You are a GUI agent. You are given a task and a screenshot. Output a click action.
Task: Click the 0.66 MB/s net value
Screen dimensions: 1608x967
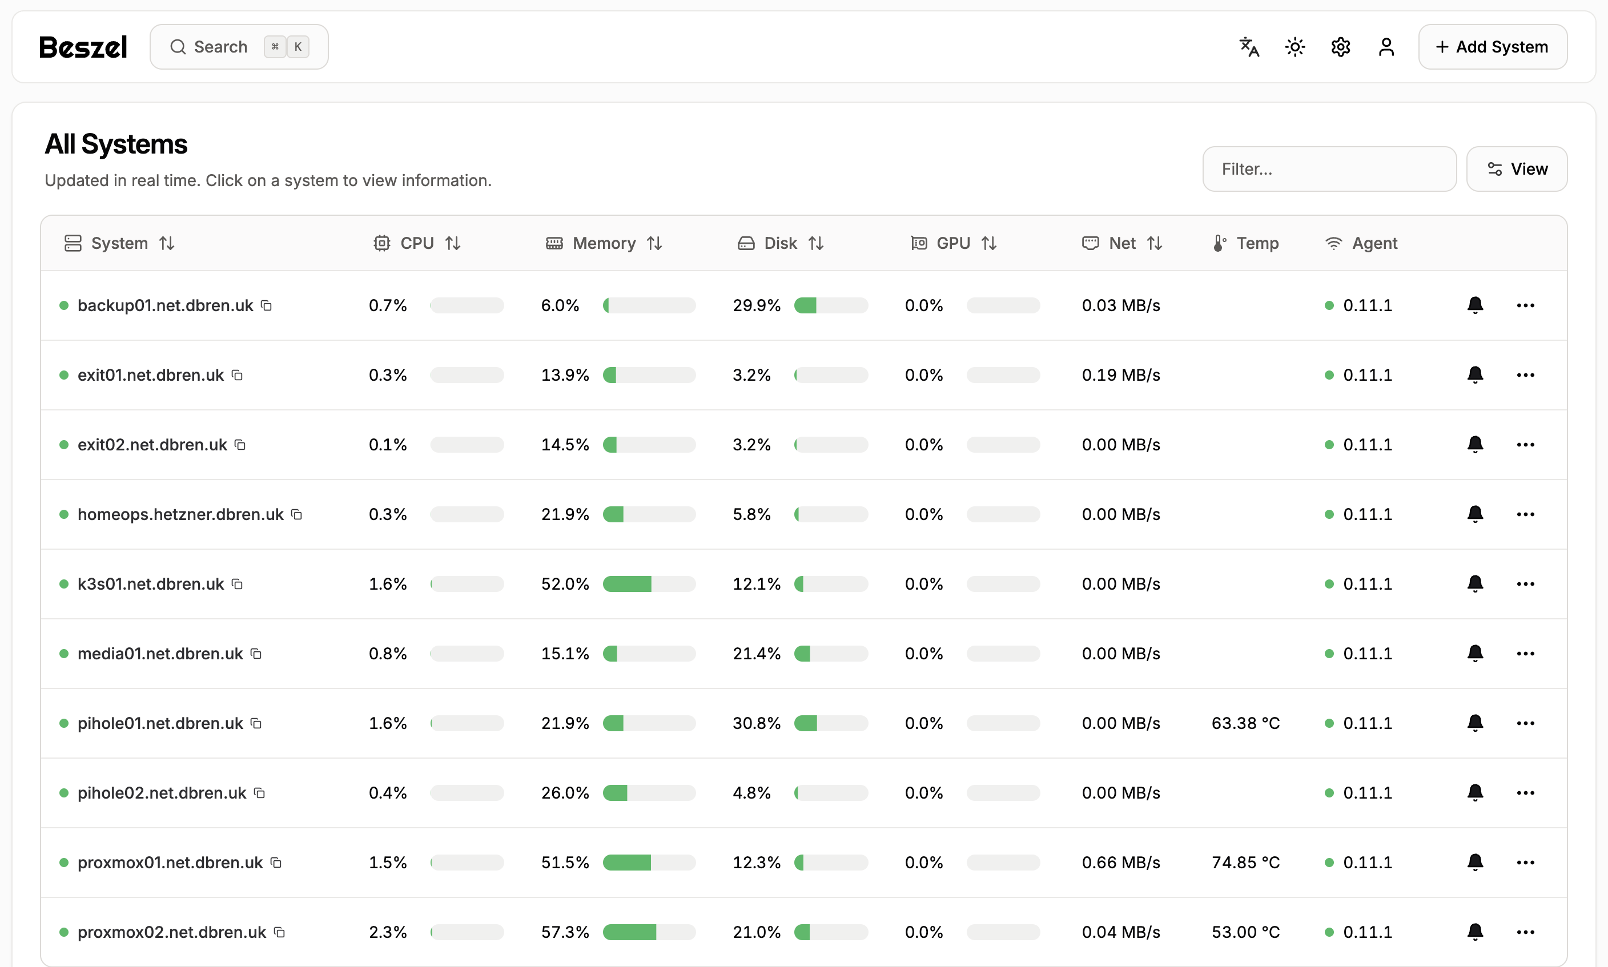[1120, 863]
